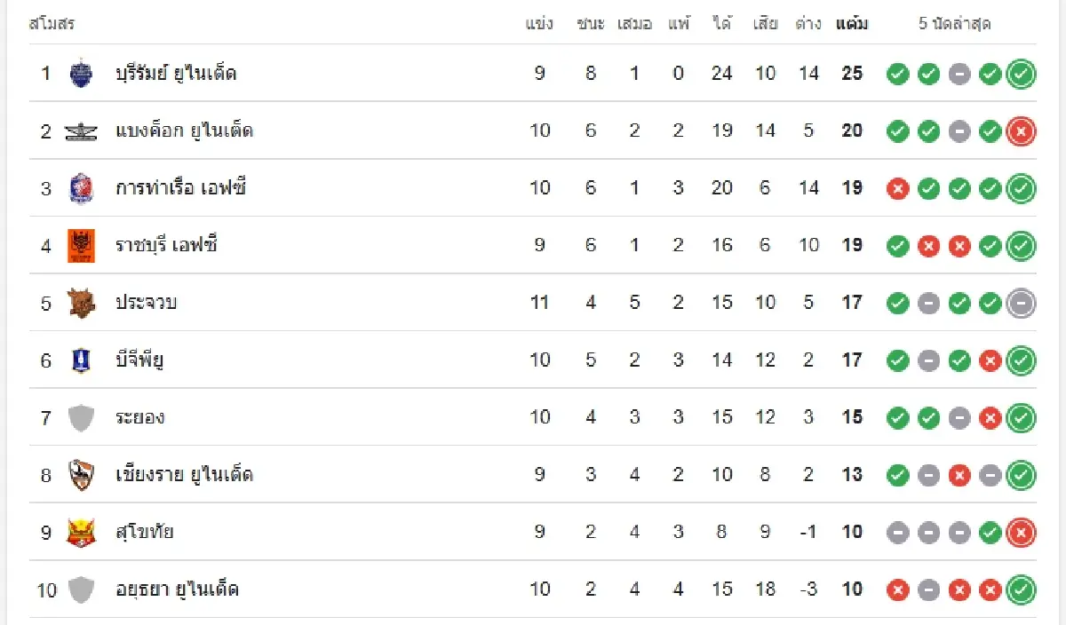Screen dimensions: 1066x625
Task: Open the แบงค็อก ยูไนเต็ด team link
Action: 184,131
